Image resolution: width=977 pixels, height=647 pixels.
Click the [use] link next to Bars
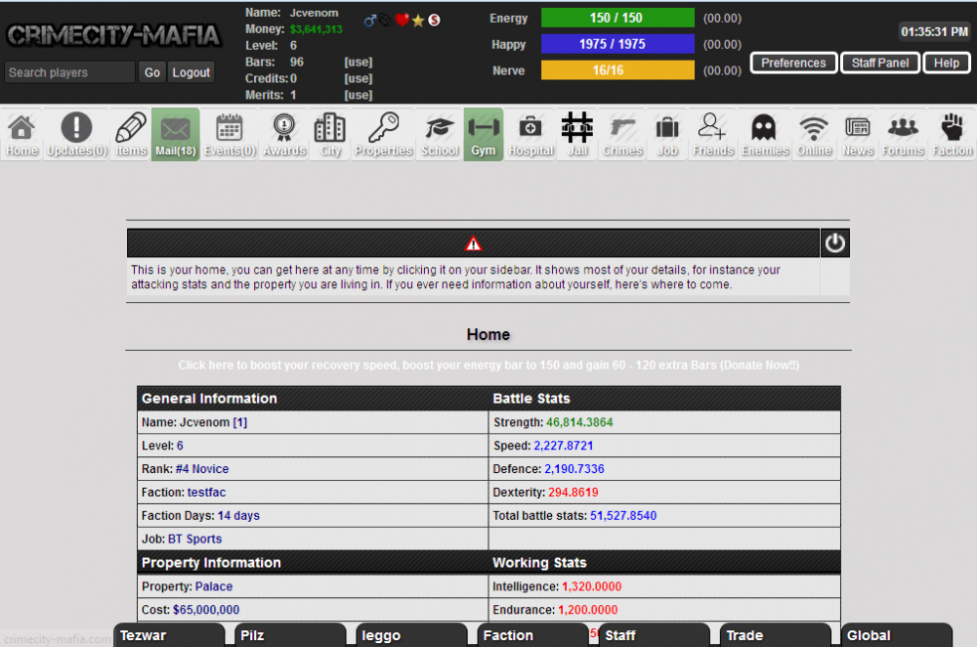click(x=358, y=63)
